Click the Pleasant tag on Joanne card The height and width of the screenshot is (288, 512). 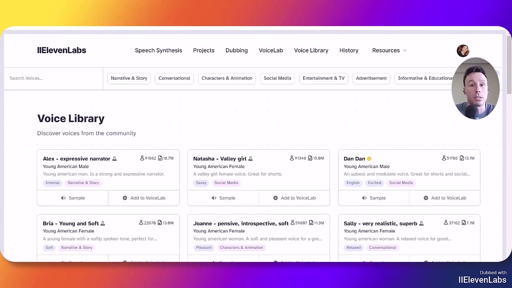pyautogui.click(x=204, y=248)
